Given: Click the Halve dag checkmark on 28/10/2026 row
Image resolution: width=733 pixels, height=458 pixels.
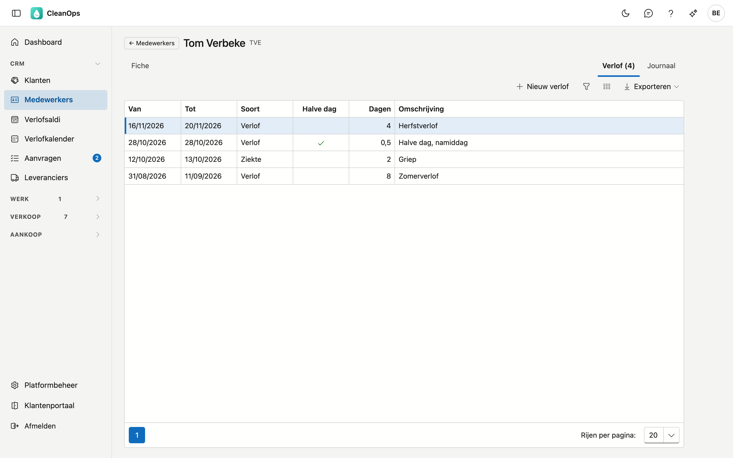Looking at the screenshot, I should 321,143.
